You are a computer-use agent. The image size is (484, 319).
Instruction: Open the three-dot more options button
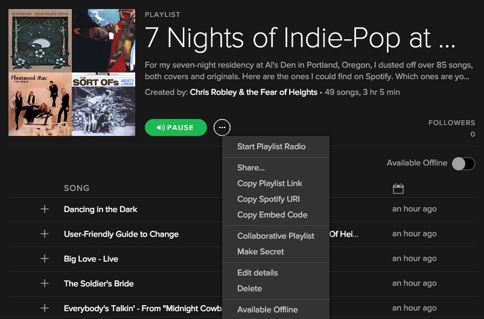[222, 127]
